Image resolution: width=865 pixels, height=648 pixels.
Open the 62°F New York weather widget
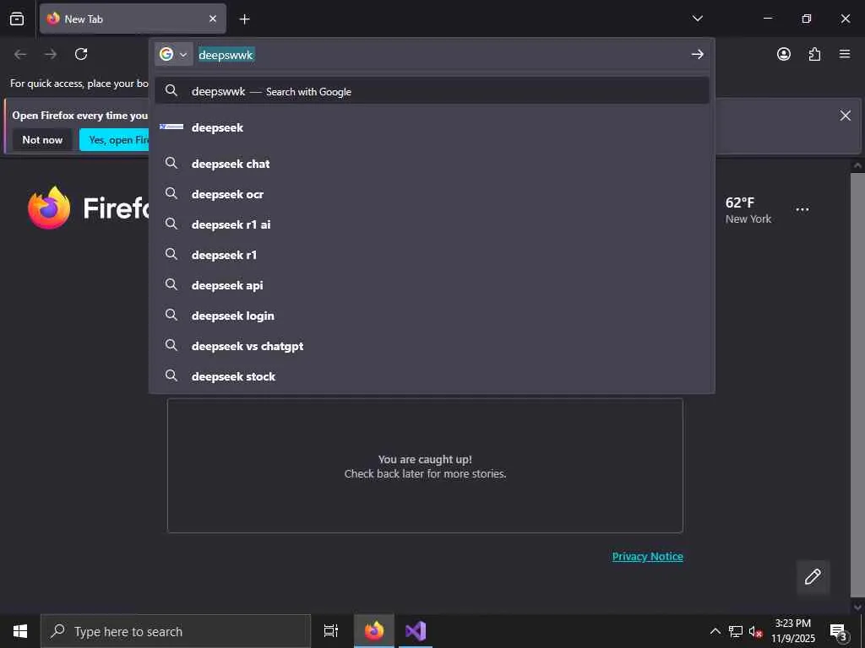point(748,210)
